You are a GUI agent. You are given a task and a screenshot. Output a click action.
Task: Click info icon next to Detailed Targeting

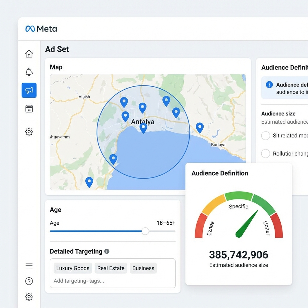tap(107, 251)
